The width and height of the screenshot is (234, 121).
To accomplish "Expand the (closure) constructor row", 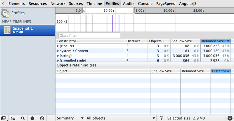I will [58, 46].
